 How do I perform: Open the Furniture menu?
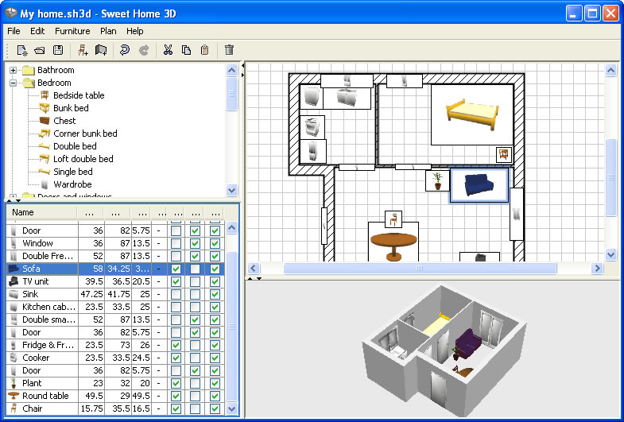click(x=72, y=31)
